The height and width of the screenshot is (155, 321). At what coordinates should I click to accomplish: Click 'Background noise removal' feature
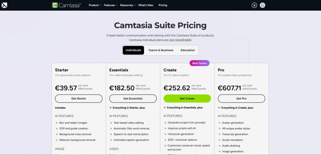click(75, 134)
